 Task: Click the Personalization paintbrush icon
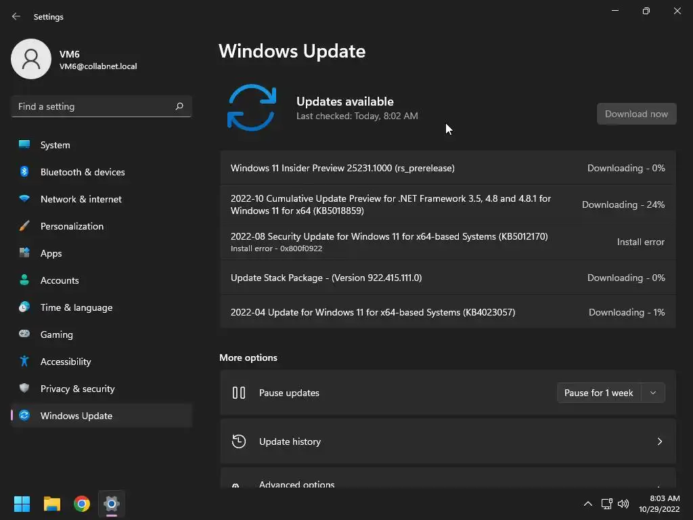click(x=24, y=226)
